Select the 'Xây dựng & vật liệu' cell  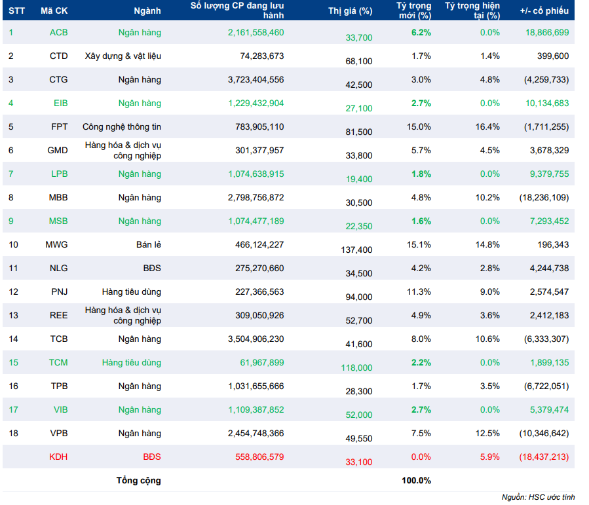[123, 56]
